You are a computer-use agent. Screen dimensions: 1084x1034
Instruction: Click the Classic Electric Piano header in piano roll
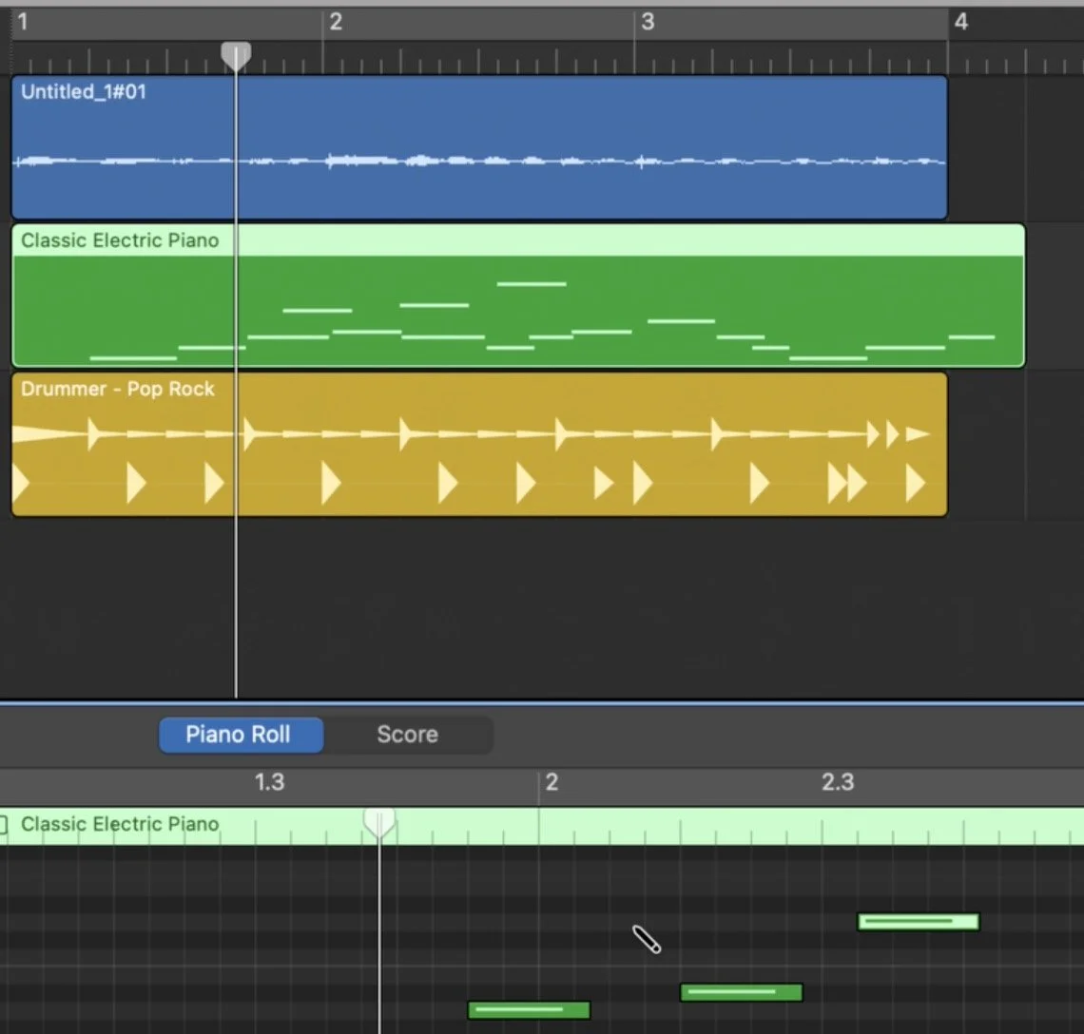(120, 824)
